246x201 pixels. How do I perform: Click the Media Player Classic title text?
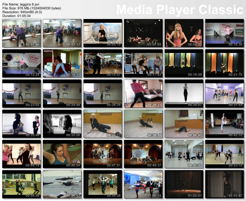click(x=180, y=10)
